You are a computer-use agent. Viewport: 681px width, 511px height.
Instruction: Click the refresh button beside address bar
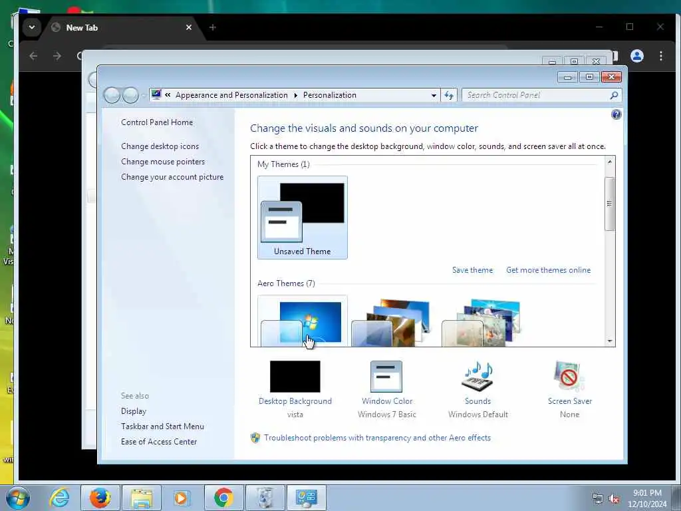449,95
